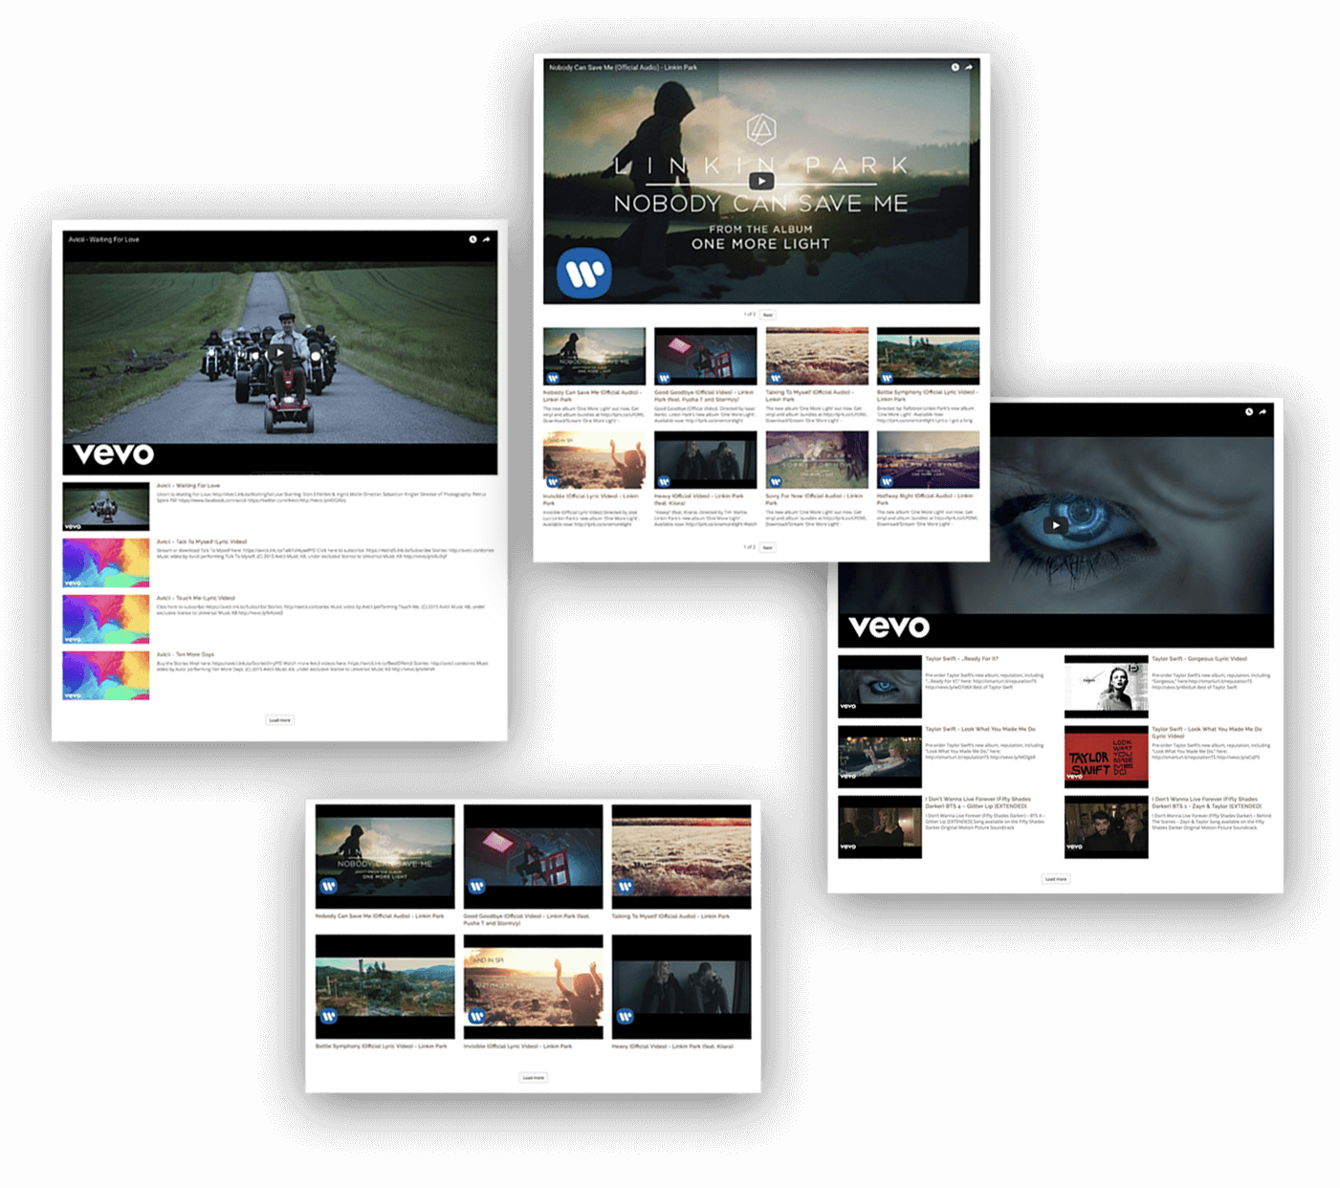Viewport: 1340px width, 1188px height.
Task: Click Load More in the bottom Linkin Park grid
Action: 533,1076
